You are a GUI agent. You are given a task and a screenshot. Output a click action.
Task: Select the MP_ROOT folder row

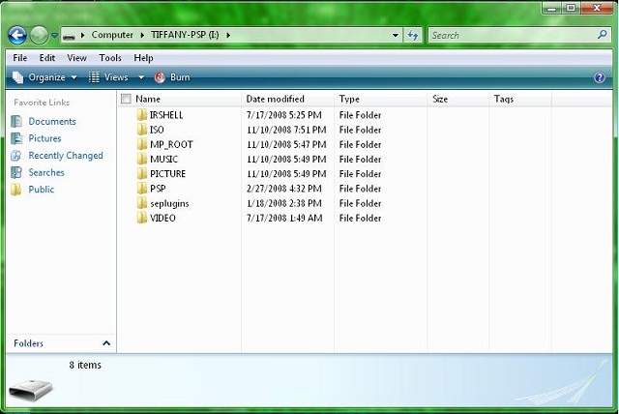tap(171, 144)
